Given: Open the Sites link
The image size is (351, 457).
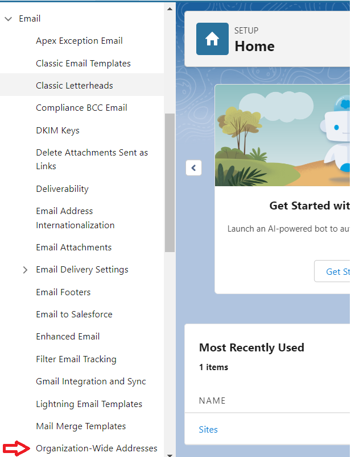Looking at the screenshot, I should coord(208,430).
